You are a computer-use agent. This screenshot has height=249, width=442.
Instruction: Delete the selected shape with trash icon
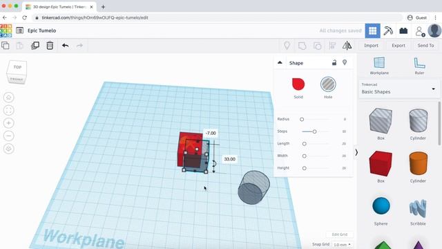click(50, 46)
